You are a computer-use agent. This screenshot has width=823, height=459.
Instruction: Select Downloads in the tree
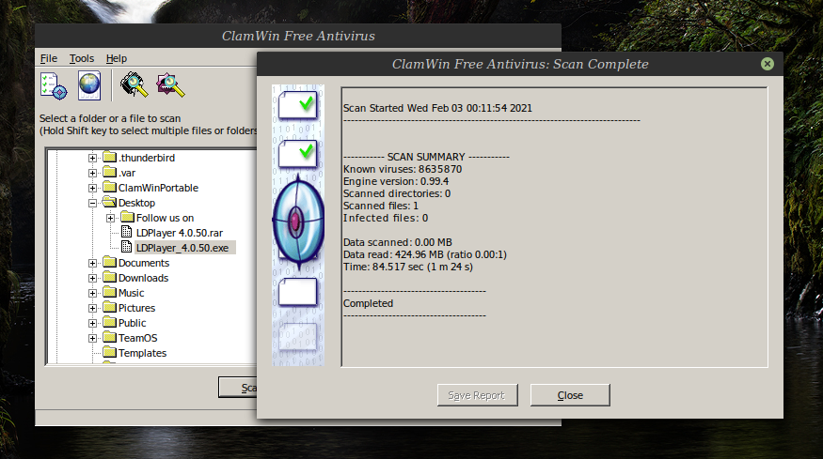[143, 278]
